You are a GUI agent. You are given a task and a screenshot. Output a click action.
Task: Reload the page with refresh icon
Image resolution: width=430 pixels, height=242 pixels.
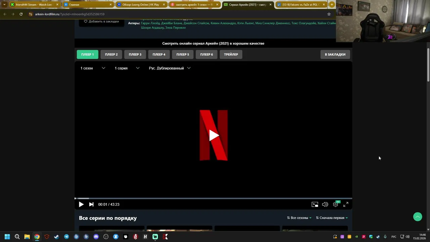tap(21, 14)
